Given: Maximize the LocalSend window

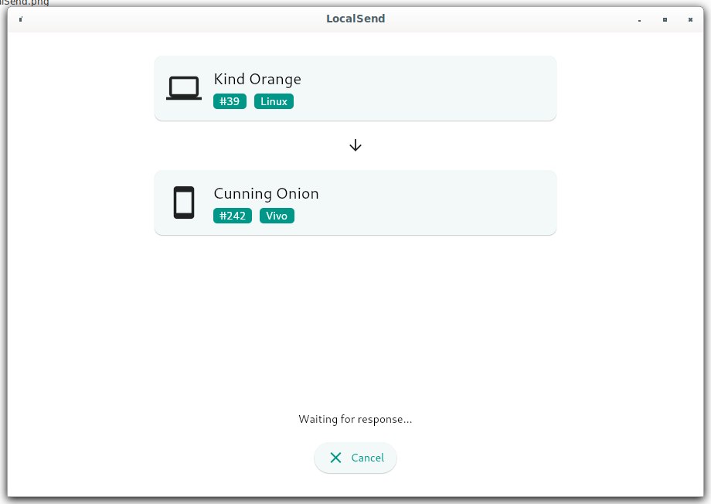Looking at the screenshot, I should [x=665, y=19].
